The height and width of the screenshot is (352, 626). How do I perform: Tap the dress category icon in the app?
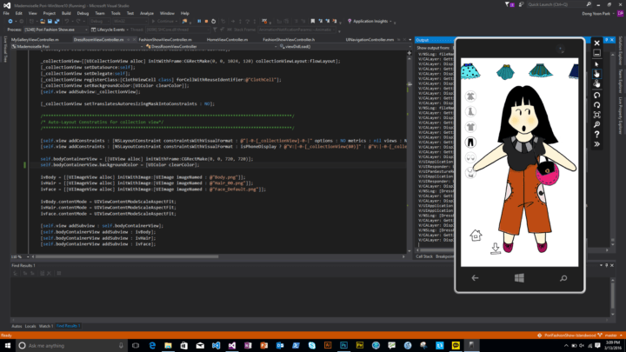470,96
